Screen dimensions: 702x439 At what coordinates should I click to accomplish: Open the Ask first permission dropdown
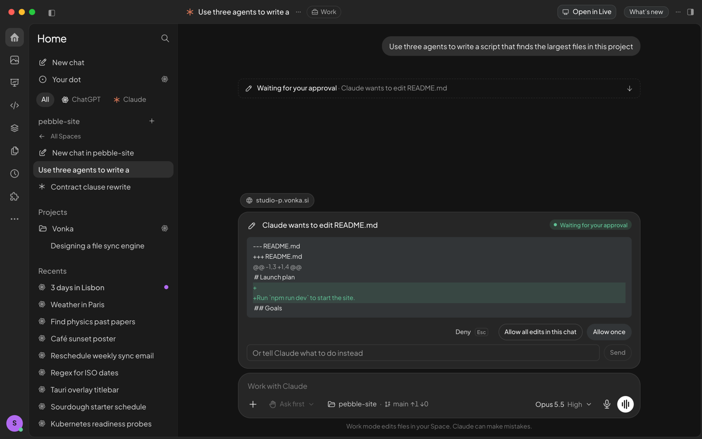292,404
